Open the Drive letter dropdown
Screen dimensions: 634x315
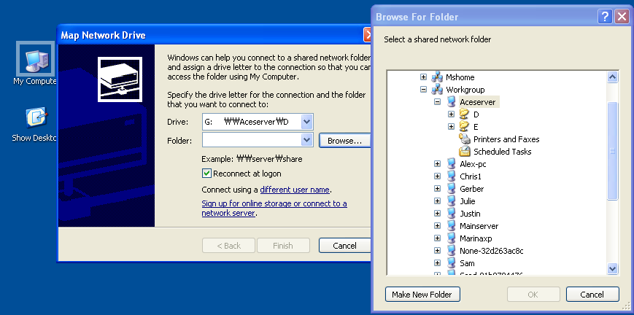point(307,122)
